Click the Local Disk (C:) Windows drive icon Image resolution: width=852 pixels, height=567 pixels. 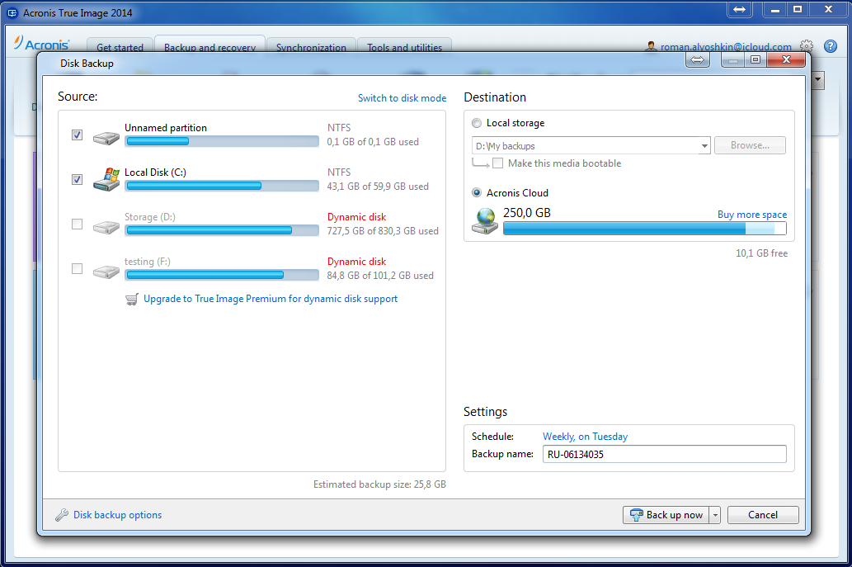[106, 179]
